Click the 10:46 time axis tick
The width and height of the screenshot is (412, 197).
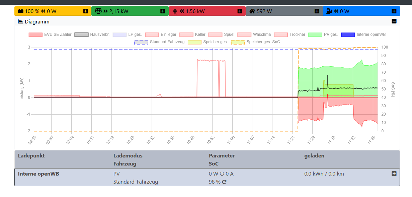tap(190, 140)
